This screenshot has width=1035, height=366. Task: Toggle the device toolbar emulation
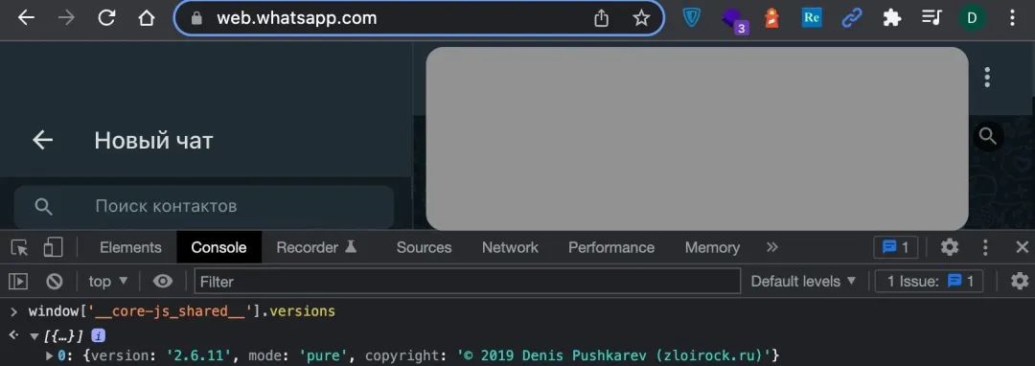pyautogui.click(x=53, y=247)
